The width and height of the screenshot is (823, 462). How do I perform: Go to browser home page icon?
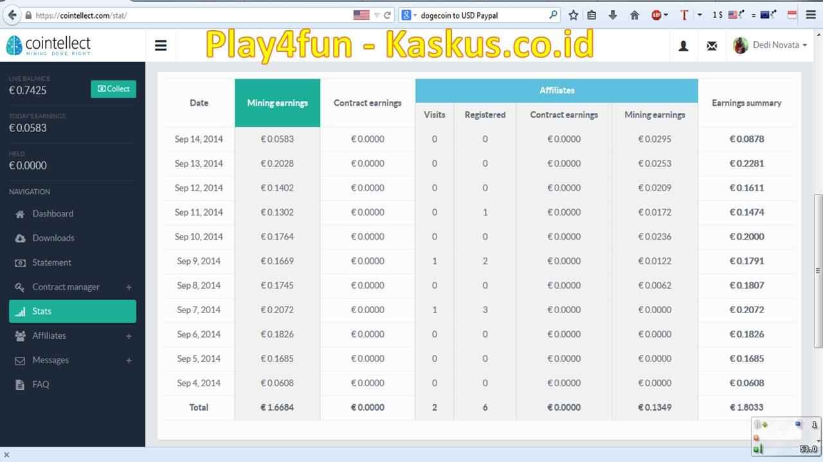click(635, 15)
